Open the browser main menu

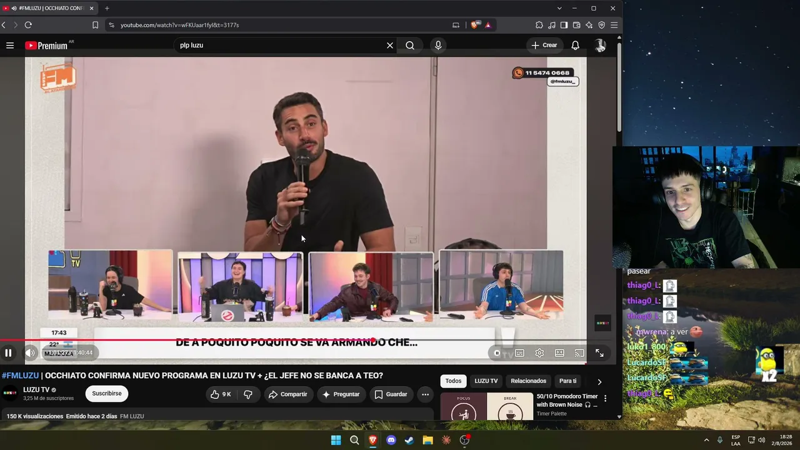tap(614, 25)
